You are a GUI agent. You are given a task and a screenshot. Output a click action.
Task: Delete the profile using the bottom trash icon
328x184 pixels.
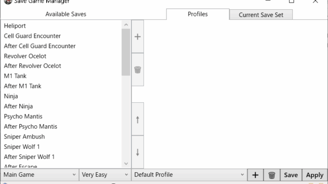click(272, 175)
